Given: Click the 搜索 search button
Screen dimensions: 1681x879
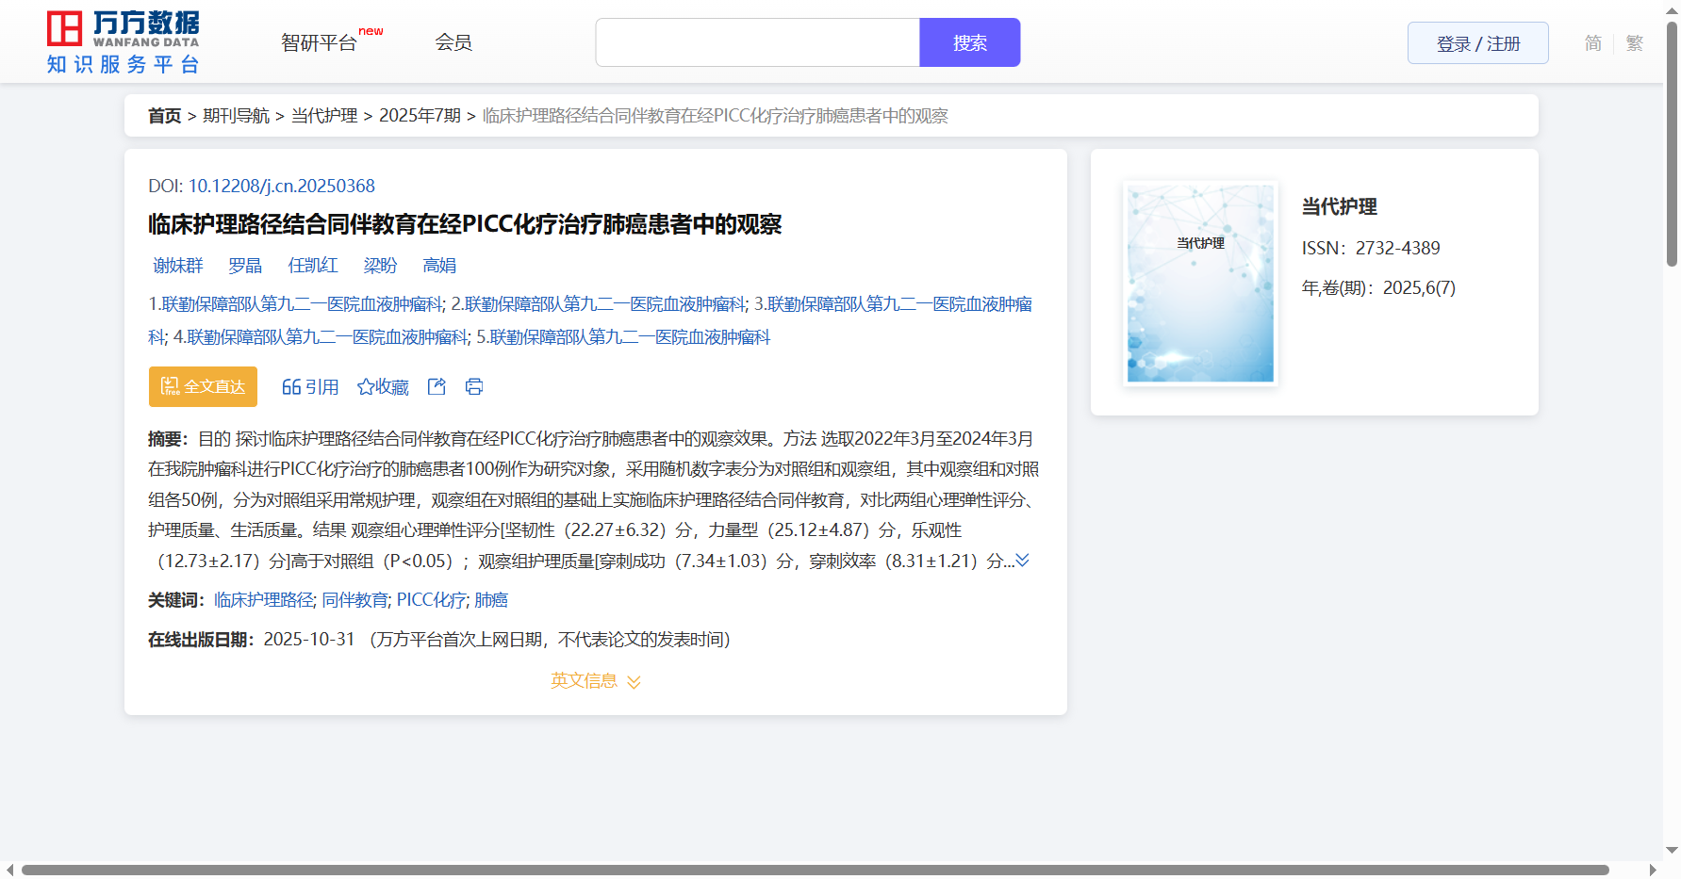Looking at the screenshot, I should pos(969,42).
